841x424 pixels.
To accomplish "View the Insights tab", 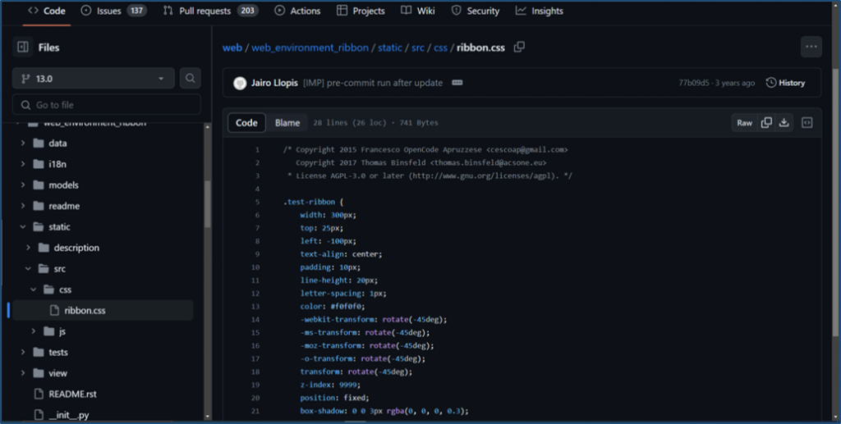I will point(539,11).
